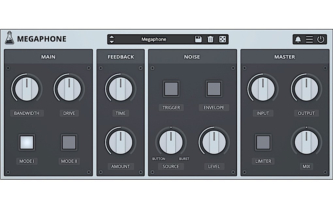Activate the noise Envelope button

pos(214,88)
